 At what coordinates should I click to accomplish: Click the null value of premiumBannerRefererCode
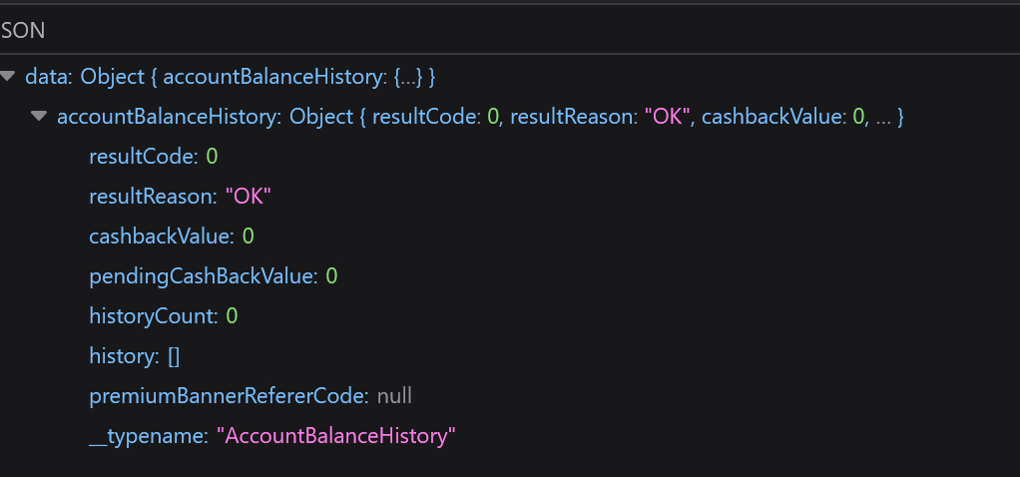[394, 395]
